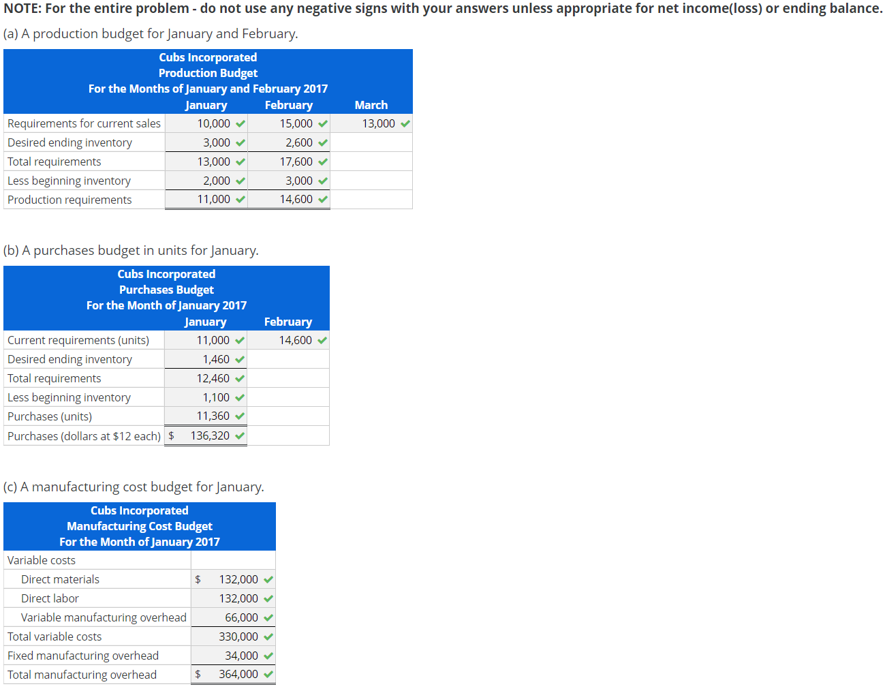Viewport: 885px width, 691px height.
Task: Click the checkmark beside 11,360
Action: [x=240, y=416]
